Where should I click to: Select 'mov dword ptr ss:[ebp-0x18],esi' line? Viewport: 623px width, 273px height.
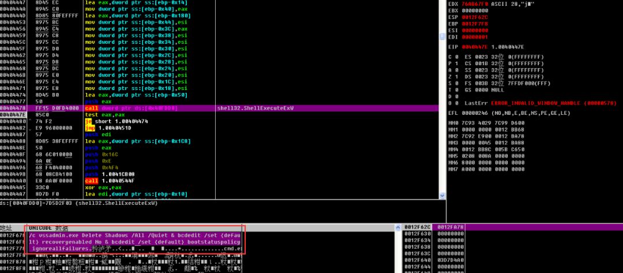click(x=136, y=88)
